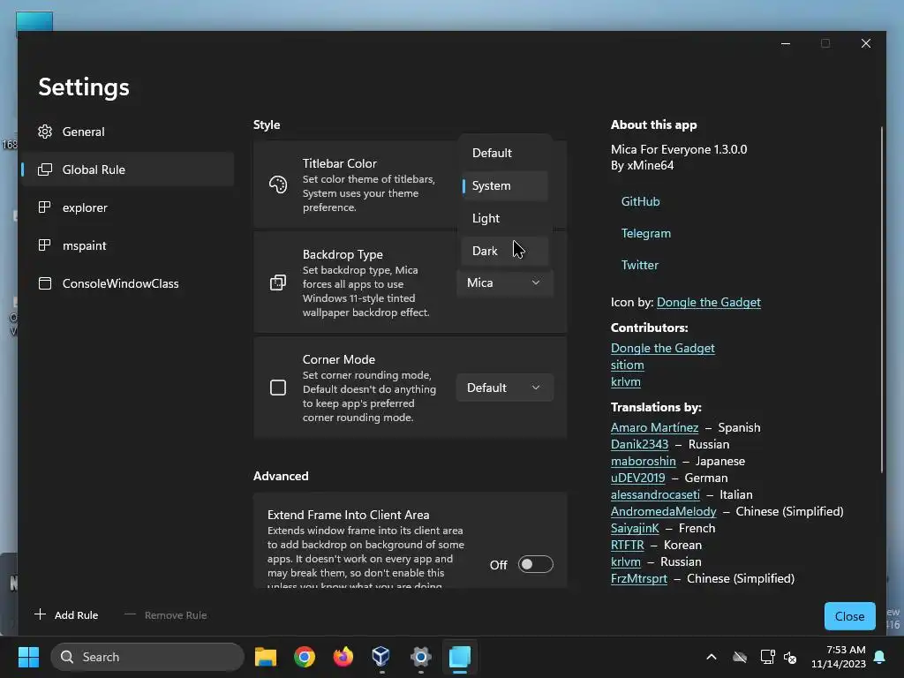Click the About panel vertical scrollbar

882,300
